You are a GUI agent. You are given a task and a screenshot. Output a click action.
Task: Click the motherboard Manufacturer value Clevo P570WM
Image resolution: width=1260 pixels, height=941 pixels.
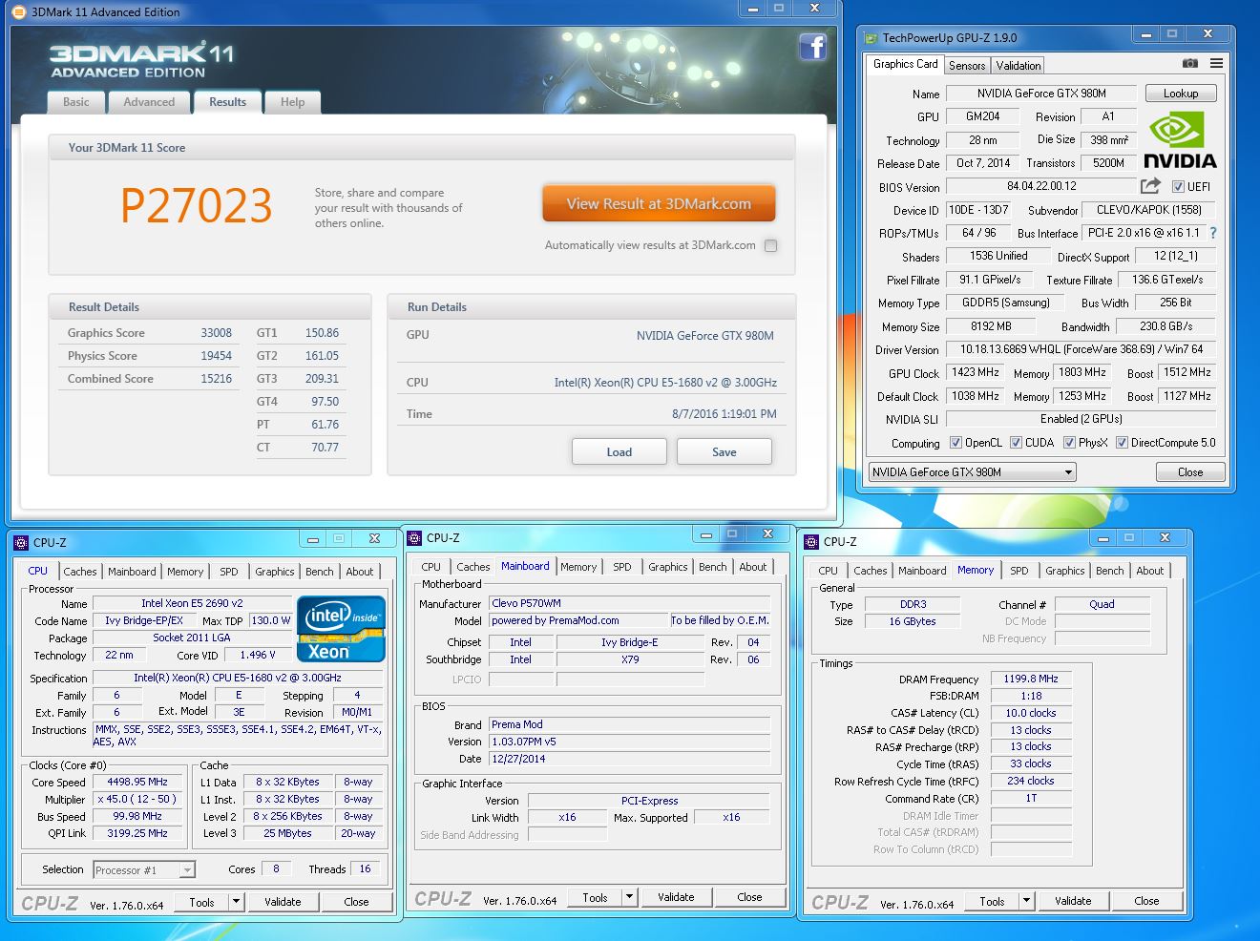pyautogui.click(x=630, y=603)
